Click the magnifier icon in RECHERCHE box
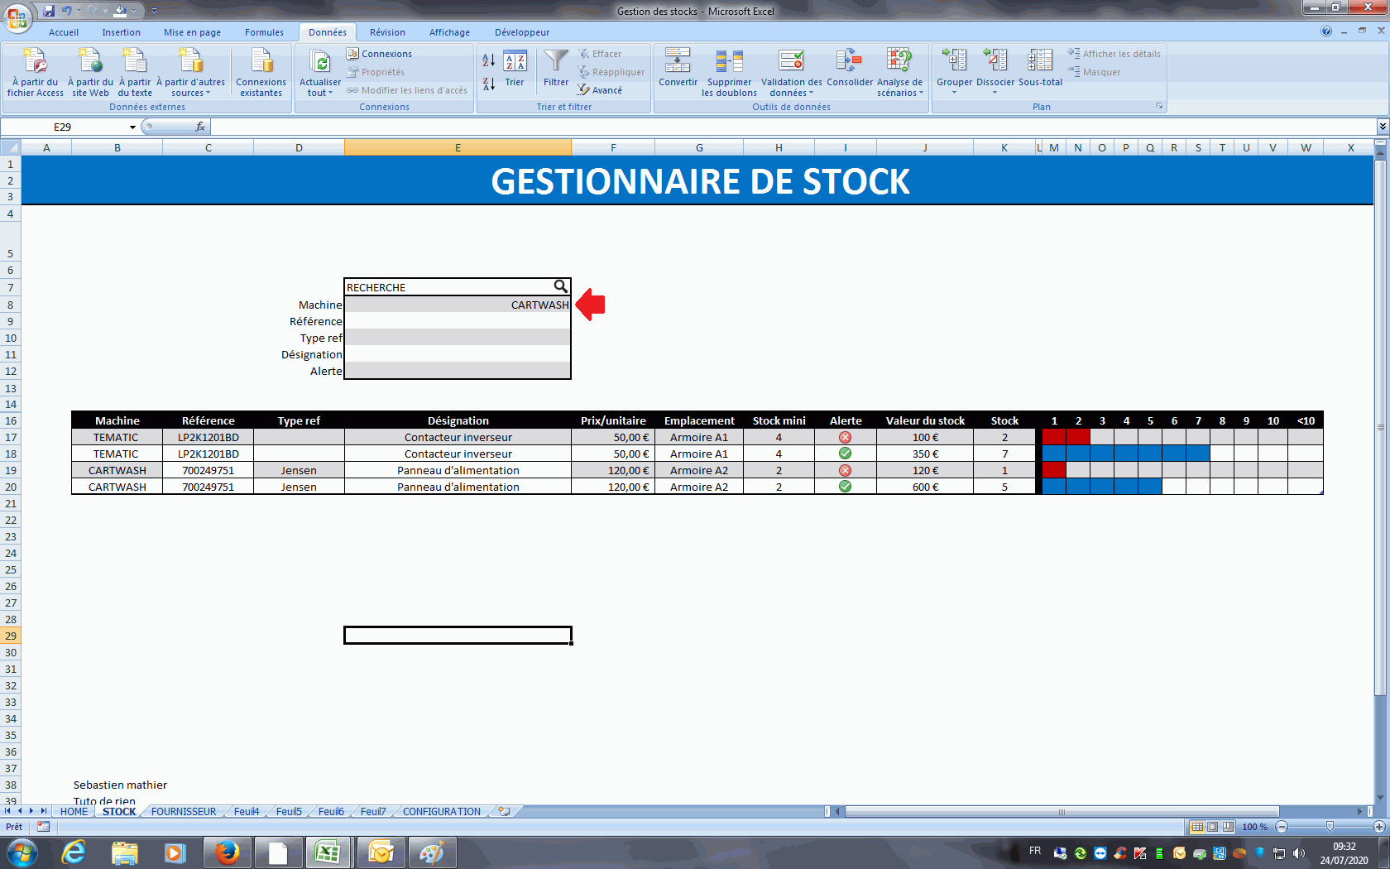This screenshot has height=869, width=1390. (x=561, y=286)
